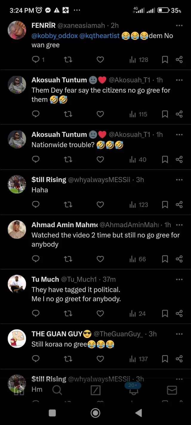Like the "Nationwide trouble?" tweet

point(100,160)
